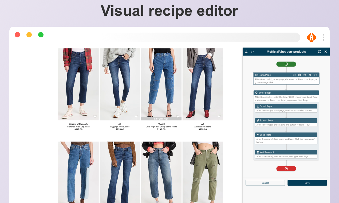Select the Wait Moment step
This screenshot has width=339, height=203.
point(286,154)
